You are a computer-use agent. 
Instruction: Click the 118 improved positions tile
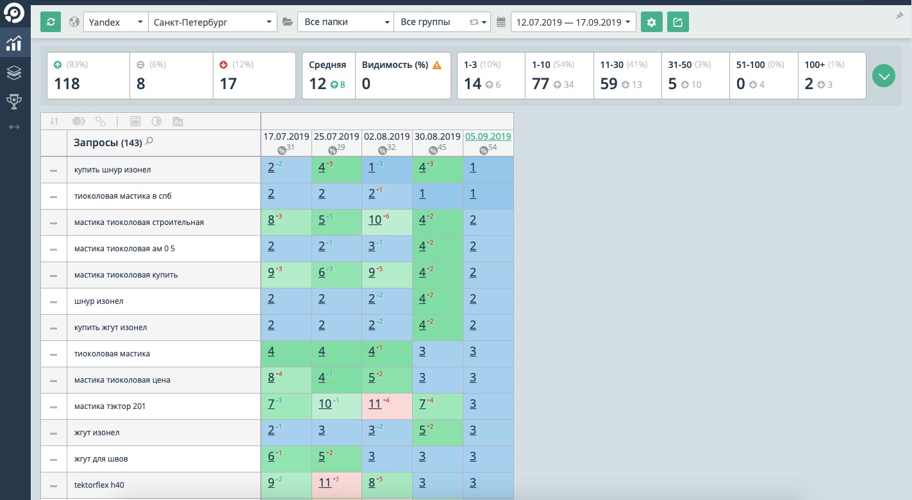pyautogui.click(x=88, y=76)
